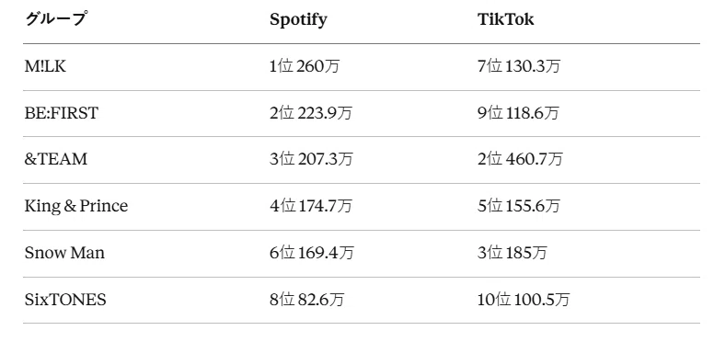Select the &TEAM group name cell
The width and height of the screenshot is (714, 342).
(x=55, y=160)
